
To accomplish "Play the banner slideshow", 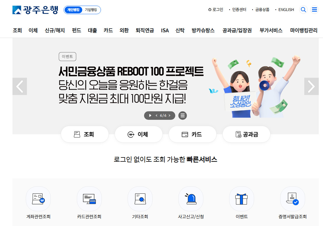I will [150, 115].
